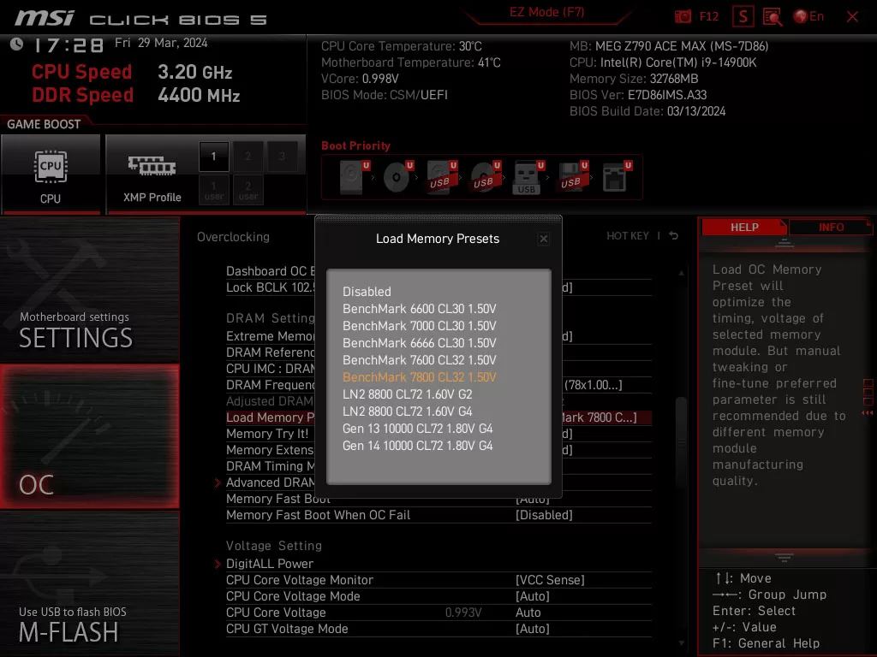This screenshot has width=877, height=657.
Task: Click the screenshot camera icon near F12
Action: click(x=682, y=15)
